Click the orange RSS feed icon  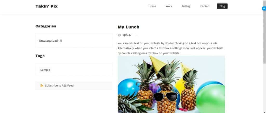click(42, 86)
